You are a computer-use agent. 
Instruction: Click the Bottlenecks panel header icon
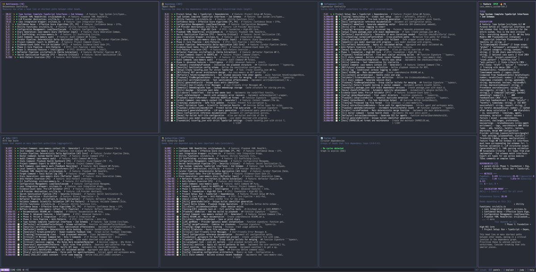tap(4, 4)
